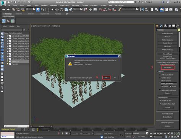
Task: Open the Select by Name tool
Action: pos(42,10)
